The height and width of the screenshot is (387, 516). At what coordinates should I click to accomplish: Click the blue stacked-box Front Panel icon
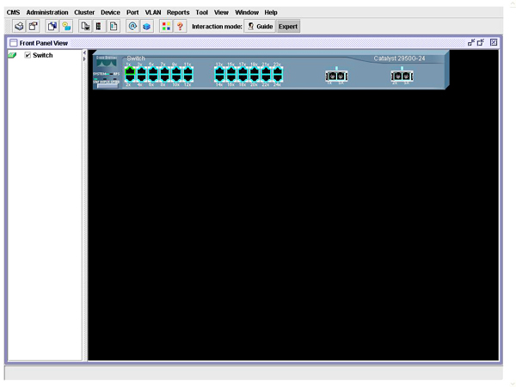146,26
